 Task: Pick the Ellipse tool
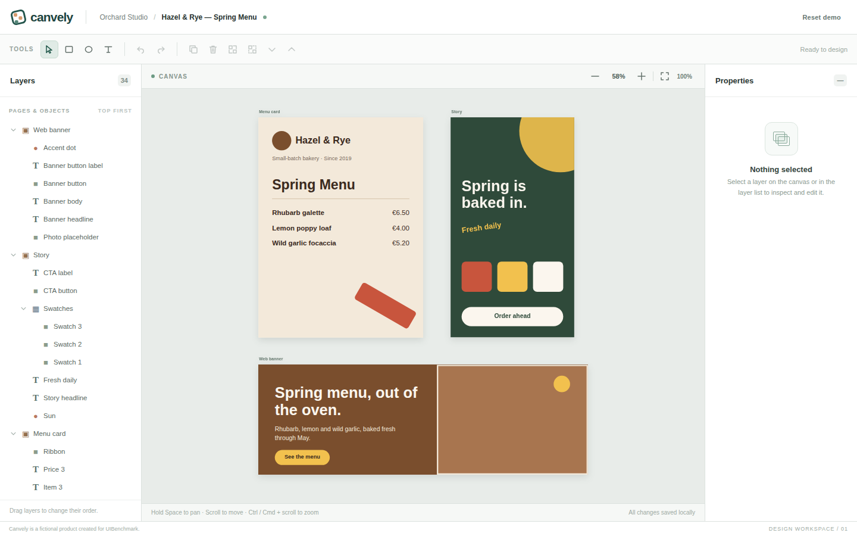pyautogui.click(x=89, y=49)
